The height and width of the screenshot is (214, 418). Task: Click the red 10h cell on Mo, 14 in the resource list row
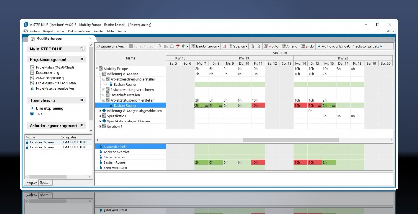point(301,162)
